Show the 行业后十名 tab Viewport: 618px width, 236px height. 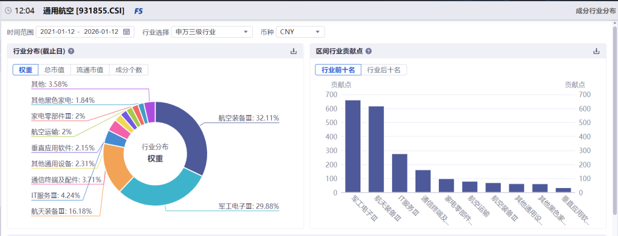384,70
